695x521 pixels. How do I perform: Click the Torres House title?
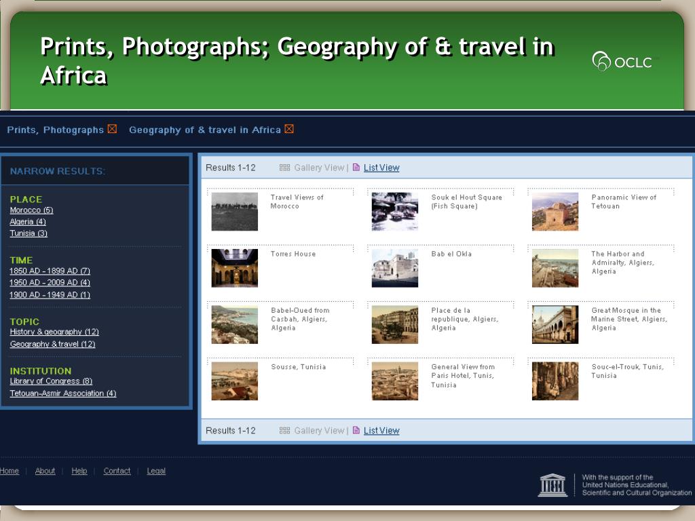pyautogui.click(x=293, y=254)
